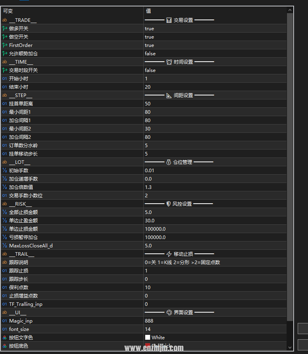Select the 加仓间隔1 row label
308x354 pixels.
pos(20,121)
